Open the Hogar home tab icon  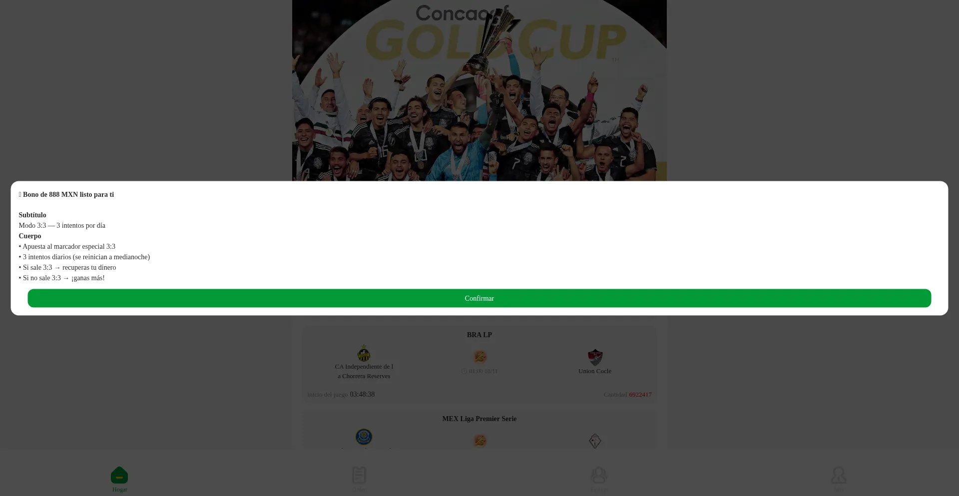click(119, 475)
